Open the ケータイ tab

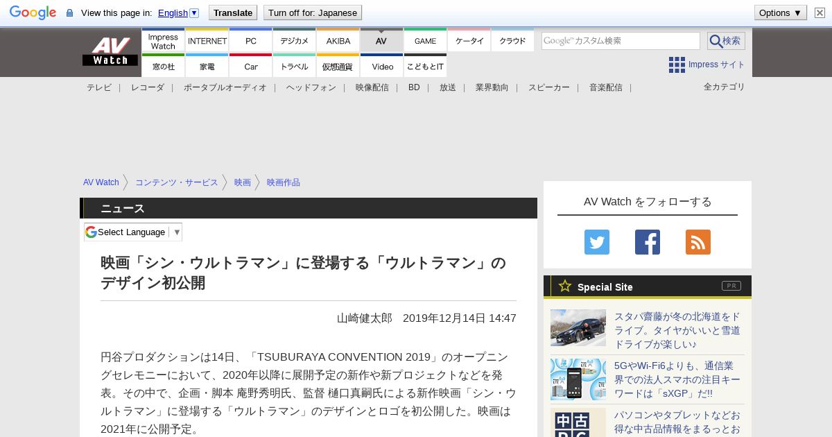[469, 41]
